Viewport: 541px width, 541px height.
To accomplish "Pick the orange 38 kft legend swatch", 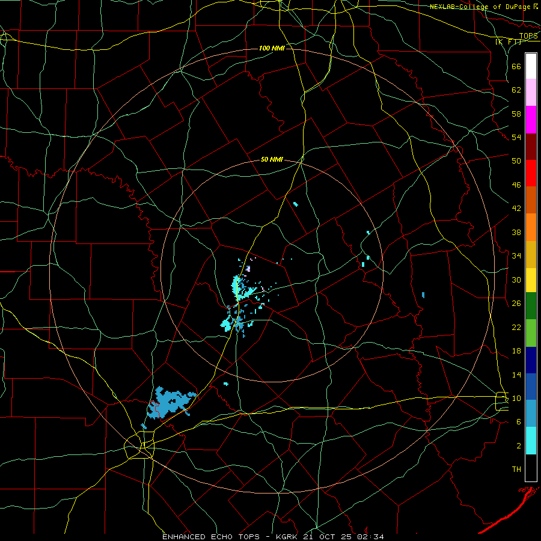I will click(531, 227).
